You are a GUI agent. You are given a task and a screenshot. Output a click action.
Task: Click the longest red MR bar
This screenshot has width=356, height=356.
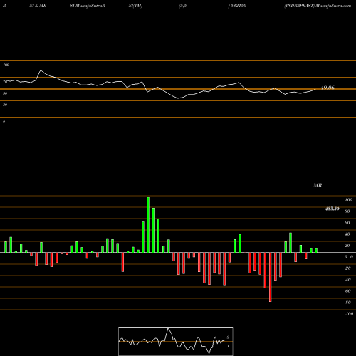coord(271,277)
